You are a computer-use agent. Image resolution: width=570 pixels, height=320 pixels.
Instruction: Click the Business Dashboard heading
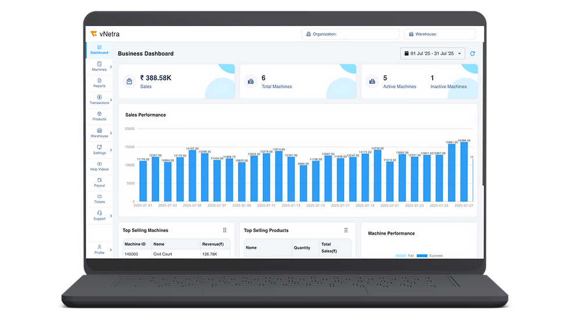[x=146, y=53]
